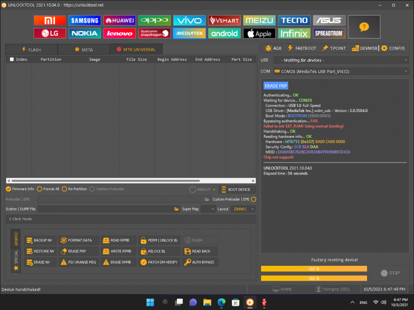Click the STOP button
This screenshot has width=414, height=310.
pyautogui.click(x=390, y=273)
